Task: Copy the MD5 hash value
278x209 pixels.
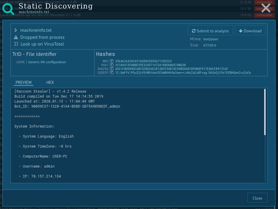Action: pyautogui.click(x=112, y=61)
